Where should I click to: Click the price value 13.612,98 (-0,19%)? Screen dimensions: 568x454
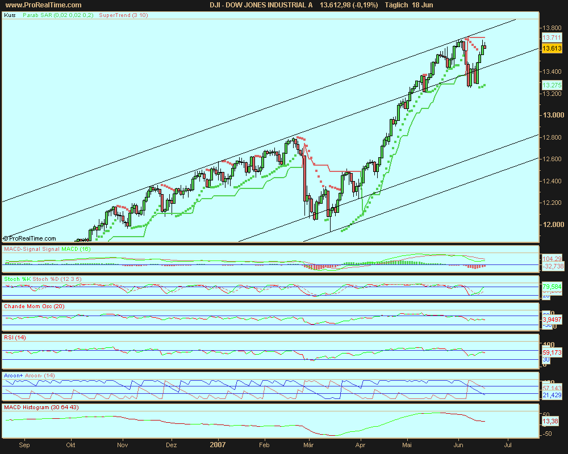coord(349,5)
